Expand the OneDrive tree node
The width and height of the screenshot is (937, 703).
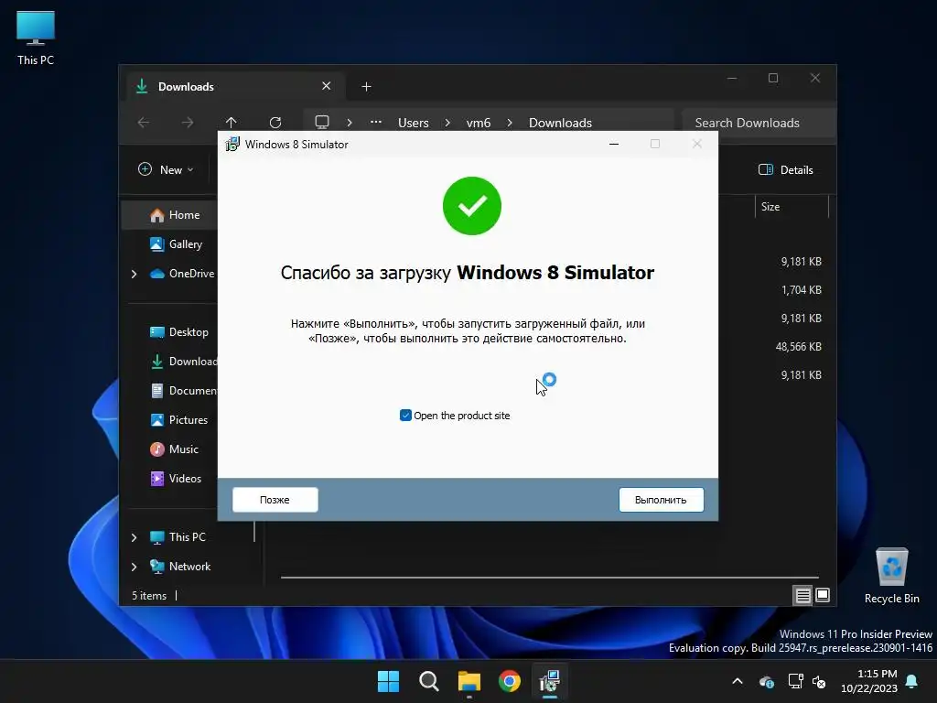tap(134, 274)
